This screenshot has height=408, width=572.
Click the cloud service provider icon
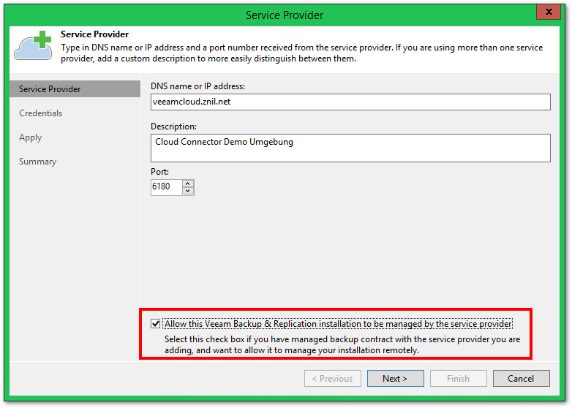[34, 45]
